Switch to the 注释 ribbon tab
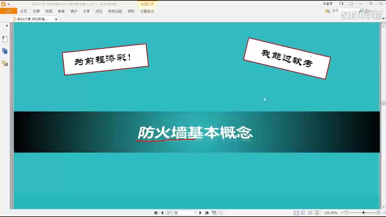 36,11
